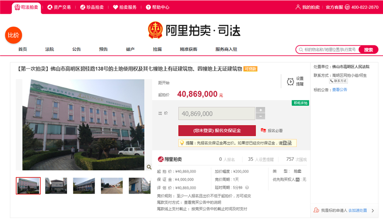Go to 服务商入驻 navigation item

[226, 49]
